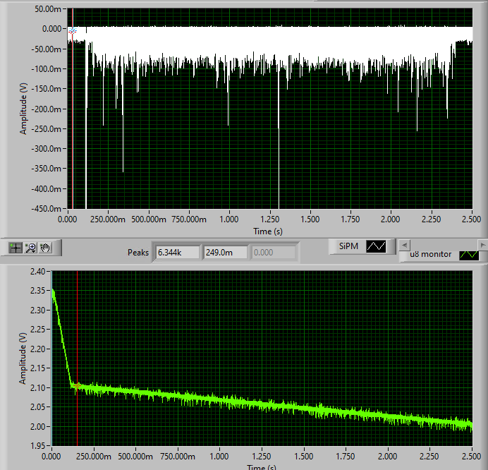This screenshot has width=488, height=470.
Task: Click the left scroll arrow above u8 monitor
Action: pos(405,245)
